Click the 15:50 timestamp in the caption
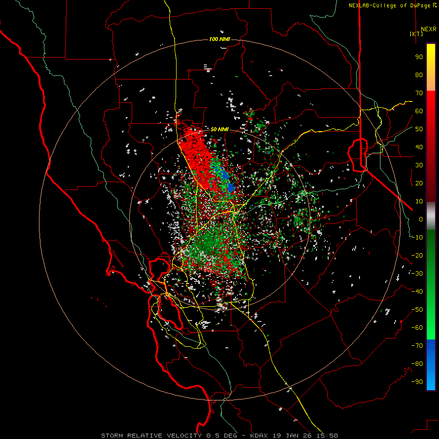 [x=327, y=436]
